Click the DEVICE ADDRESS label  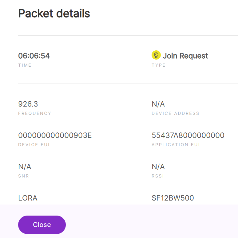point(175,113)
